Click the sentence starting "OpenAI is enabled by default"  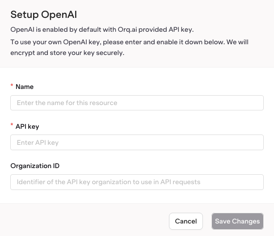click(102, 29)
